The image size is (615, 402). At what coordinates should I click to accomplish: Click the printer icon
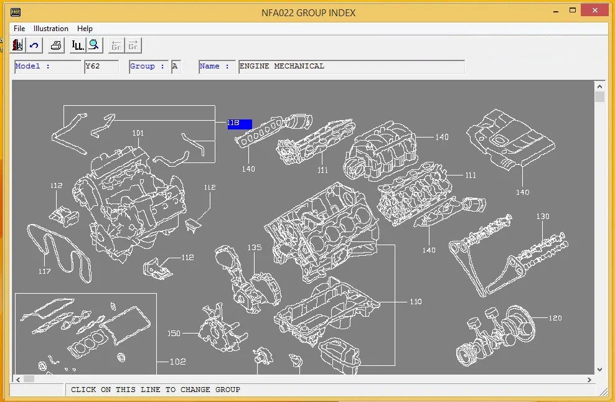coord(56,45)
